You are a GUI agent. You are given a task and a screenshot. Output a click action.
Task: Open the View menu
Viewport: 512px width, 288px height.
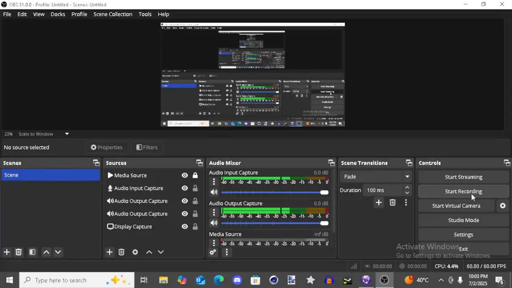tap(39, 14)
